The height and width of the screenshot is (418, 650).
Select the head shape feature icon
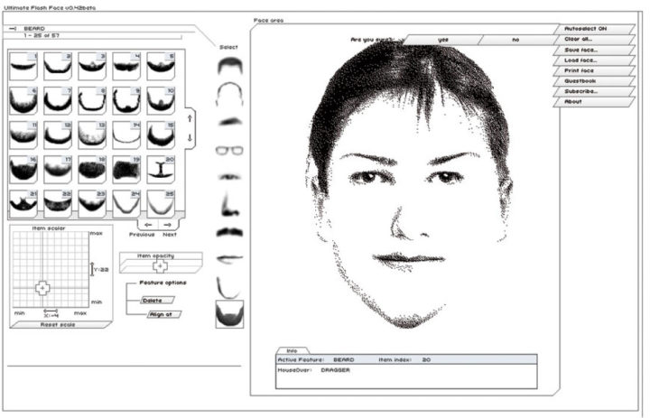point(229,94)
